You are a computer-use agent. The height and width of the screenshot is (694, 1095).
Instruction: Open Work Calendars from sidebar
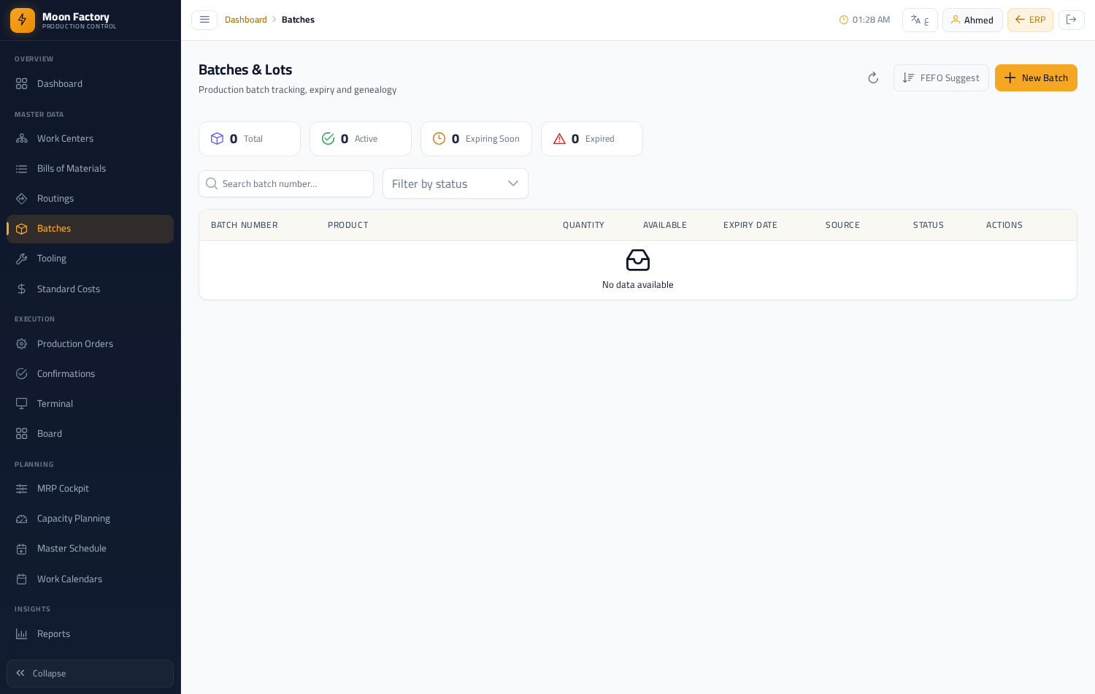coord(90,579)
